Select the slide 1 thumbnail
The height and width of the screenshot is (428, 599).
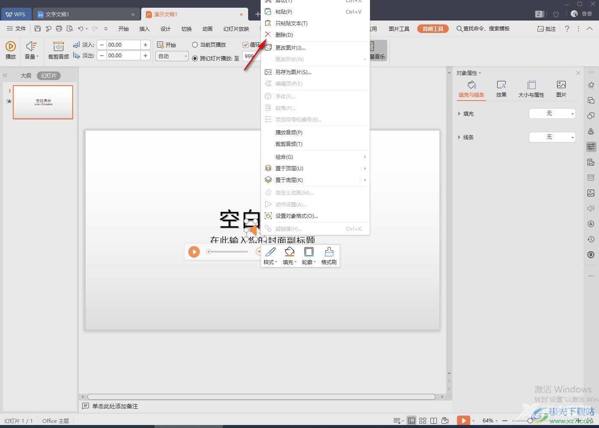[x=43, y=102]
